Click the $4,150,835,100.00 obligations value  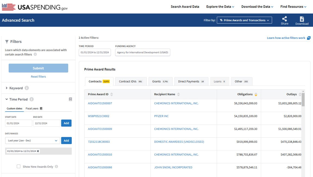246,116
